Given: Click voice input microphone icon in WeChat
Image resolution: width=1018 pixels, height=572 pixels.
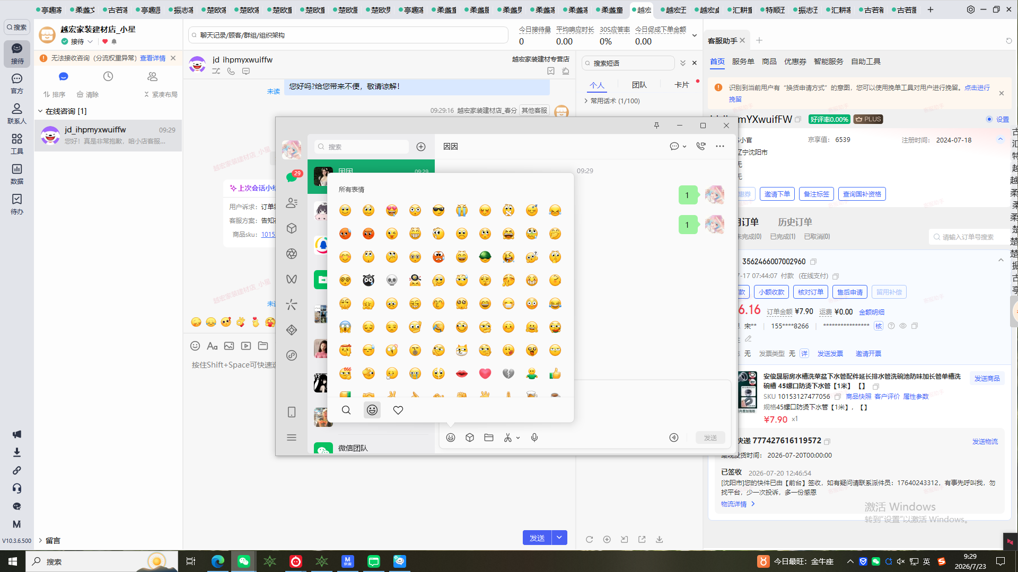Looking at the screenshot, I should coord(534,437).
